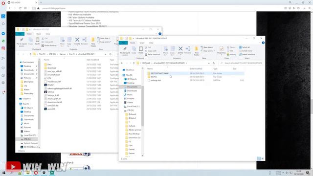Click the search box in SEASON UPDATE window
The height and width of the screenshot is (176, 313).
point(241,63)
